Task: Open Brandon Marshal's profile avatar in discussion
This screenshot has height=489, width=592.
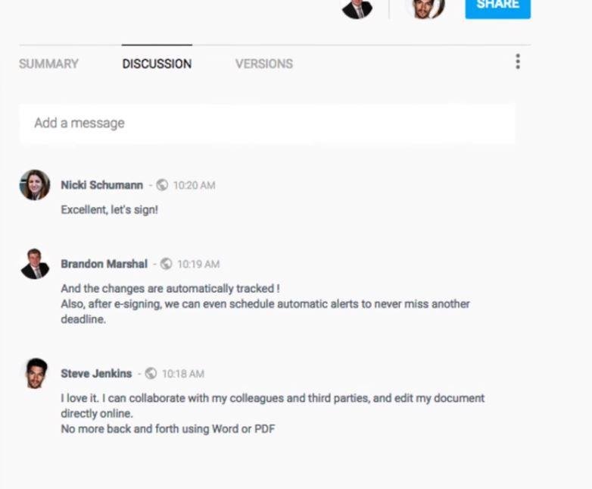Action: (35, 264)
